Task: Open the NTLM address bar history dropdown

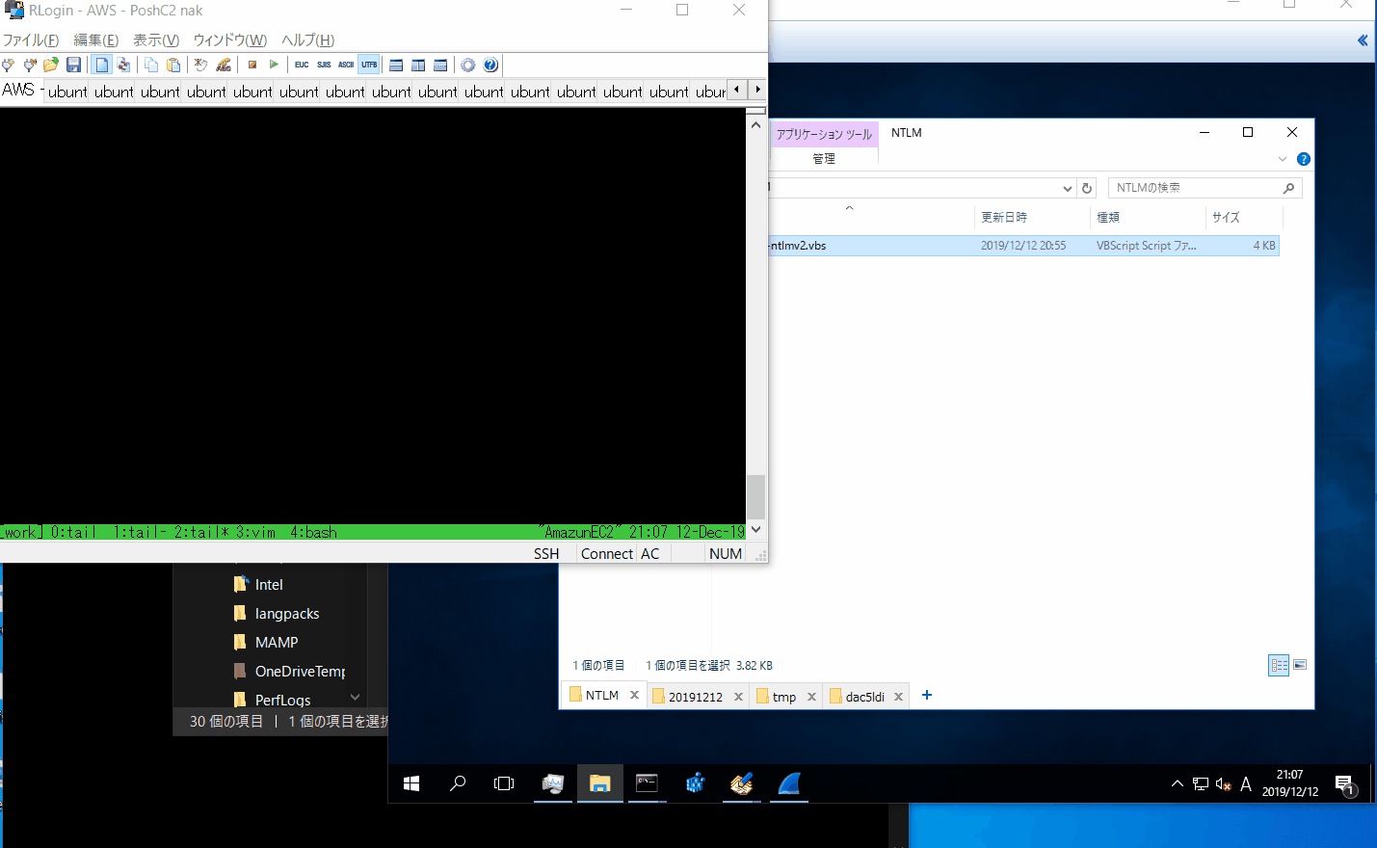Action: tap(1067, 188)
